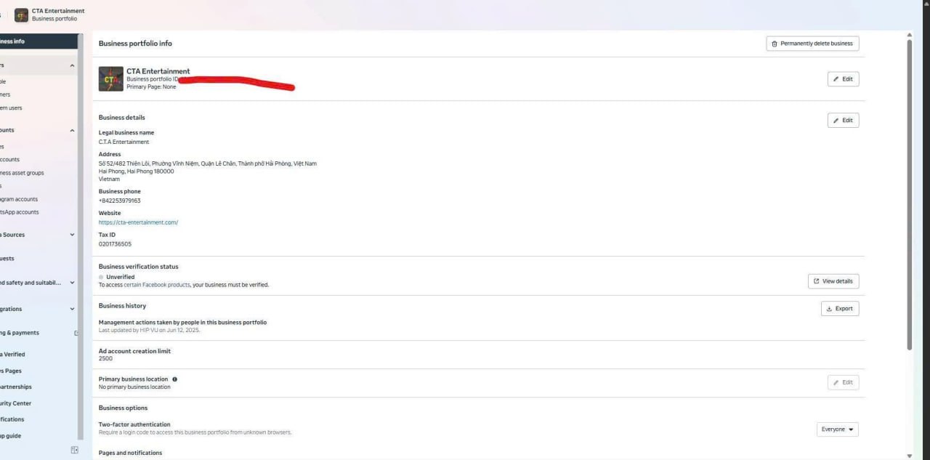This screenshot has height=460, width=930.
Task: Click the main page vertical scrollbar thumb
Action: click(x=909, y=195)
